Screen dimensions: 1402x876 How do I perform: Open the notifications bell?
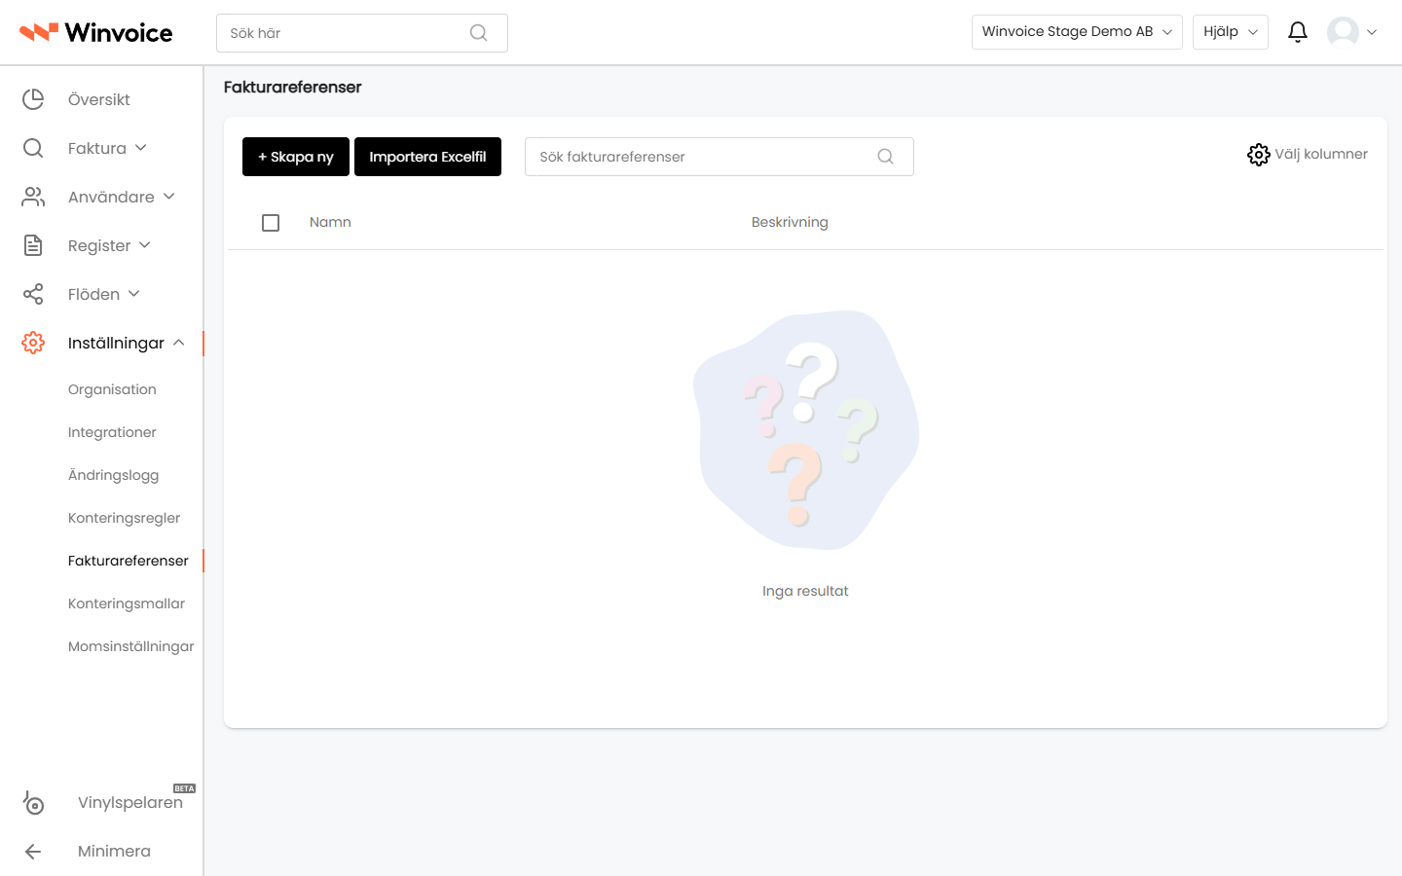coord(1297,32)
